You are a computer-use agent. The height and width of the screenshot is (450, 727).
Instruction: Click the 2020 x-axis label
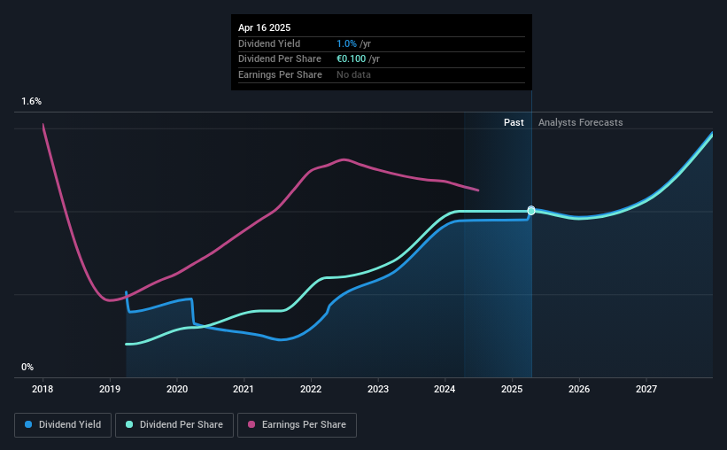177,389
